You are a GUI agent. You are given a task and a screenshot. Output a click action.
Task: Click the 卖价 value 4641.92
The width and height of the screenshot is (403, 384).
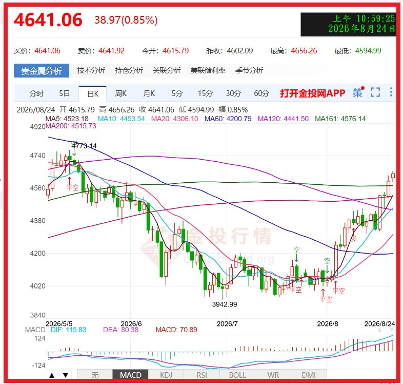[112, 51]
